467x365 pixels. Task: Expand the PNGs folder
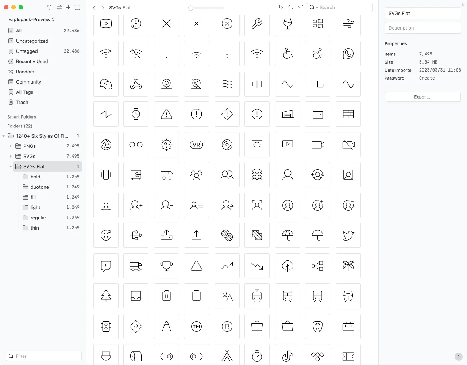(11, 146)
